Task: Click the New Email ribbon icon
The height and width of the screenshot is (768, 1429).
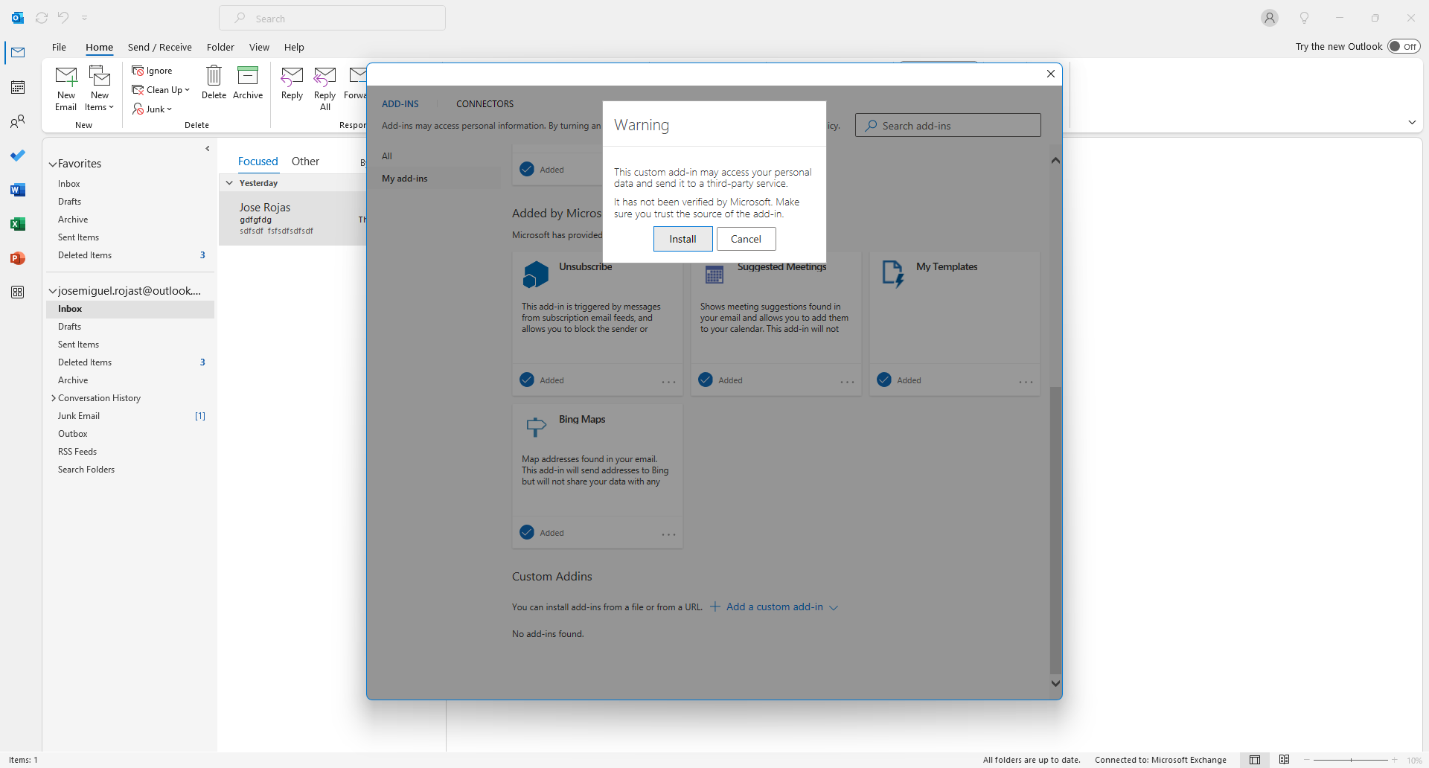Action: pyautogui.click(x=66, y=88)
